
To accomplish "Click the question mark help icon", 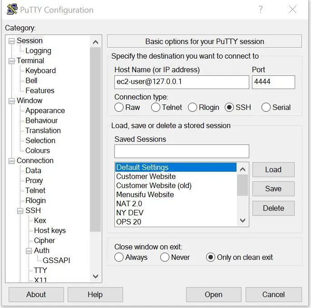I will point(261,10).
